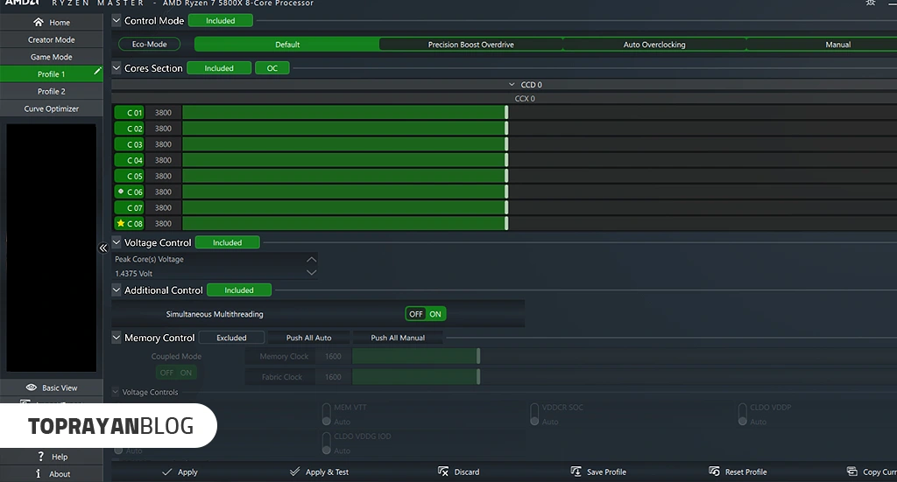
Task: Decrease Peak Core(s) Voltage with down arrow
Action: pos(311,272)
